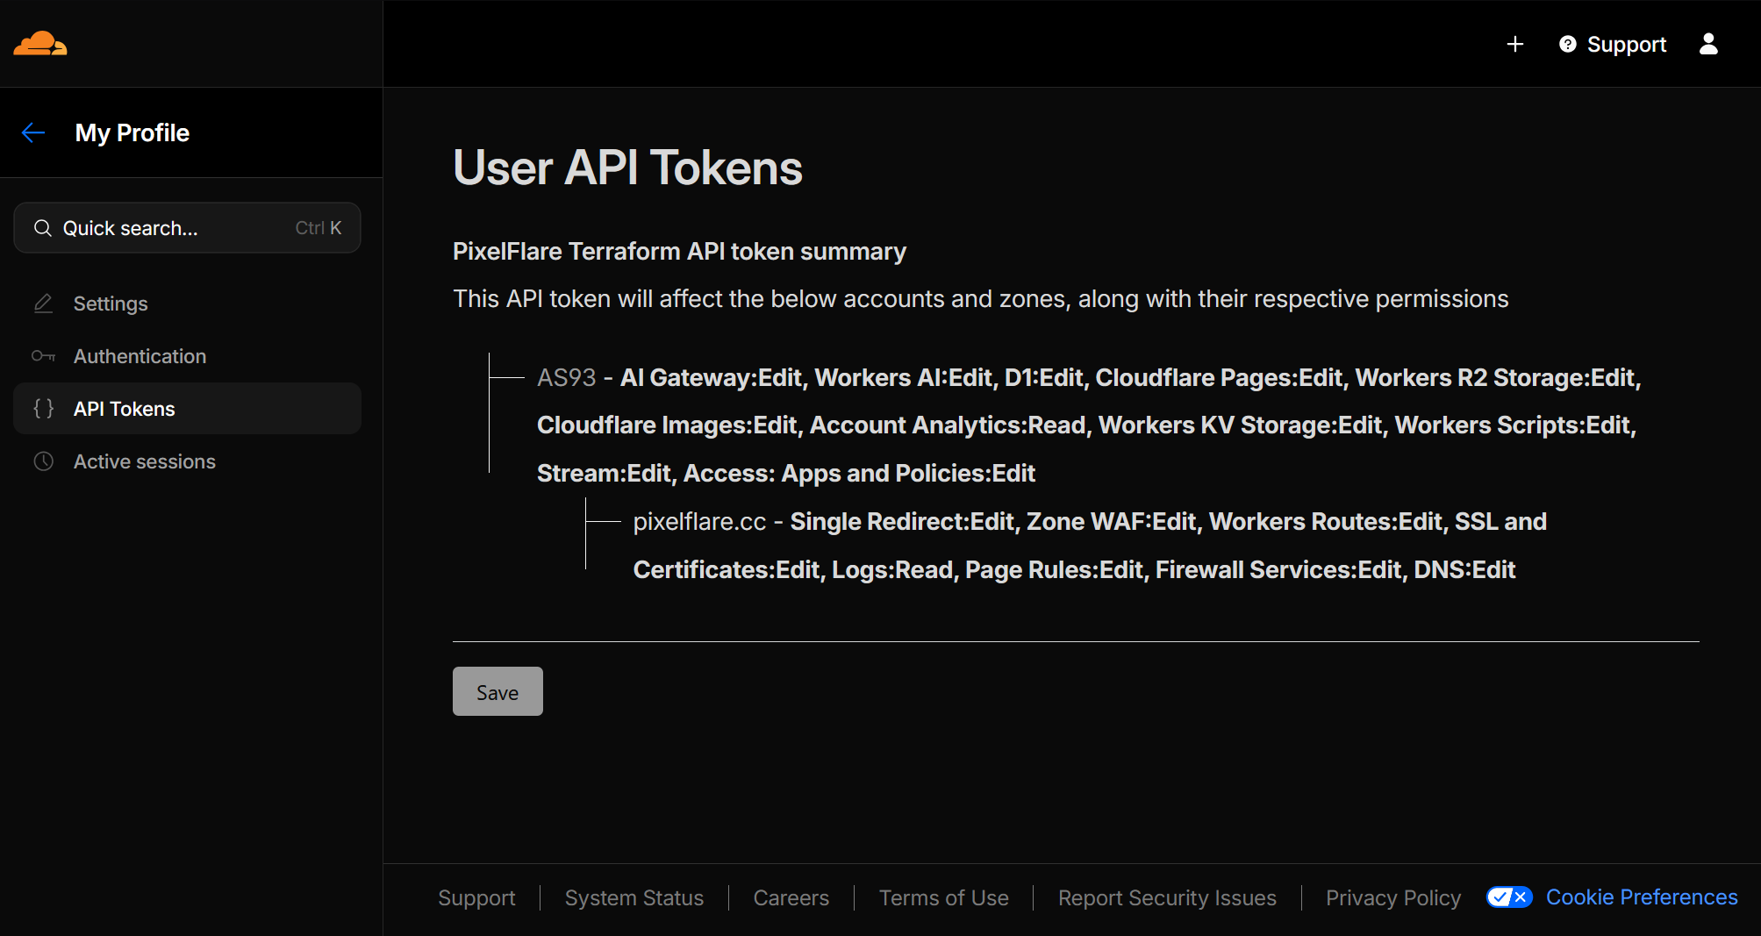The width and height of the screenshot is (1761, 936).
Task: Select the Active sessions clock icon
Action: click(42, 461)
